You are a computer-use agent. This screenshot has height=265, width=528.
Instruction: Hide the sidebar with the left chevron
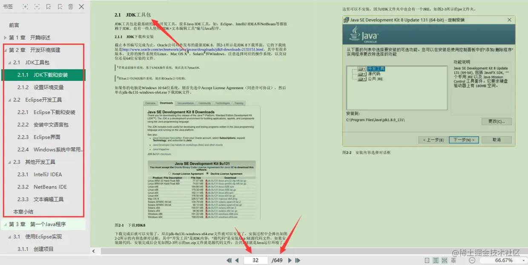(93, 251)
